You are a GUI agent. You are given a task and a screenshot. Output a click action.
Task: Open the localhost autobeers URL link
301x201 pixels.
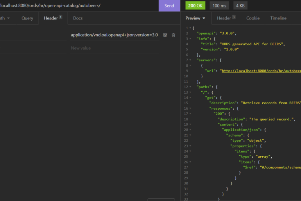point(261,71)
